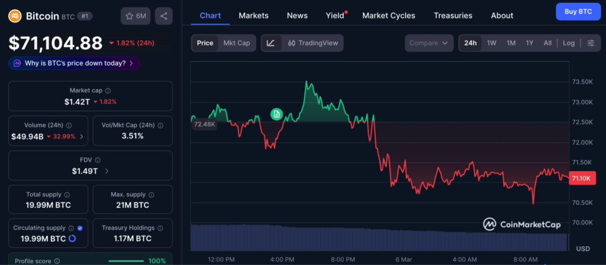Click info icon next to Market cap
Screen dimensions: 606x265
[x=108, y=91]
